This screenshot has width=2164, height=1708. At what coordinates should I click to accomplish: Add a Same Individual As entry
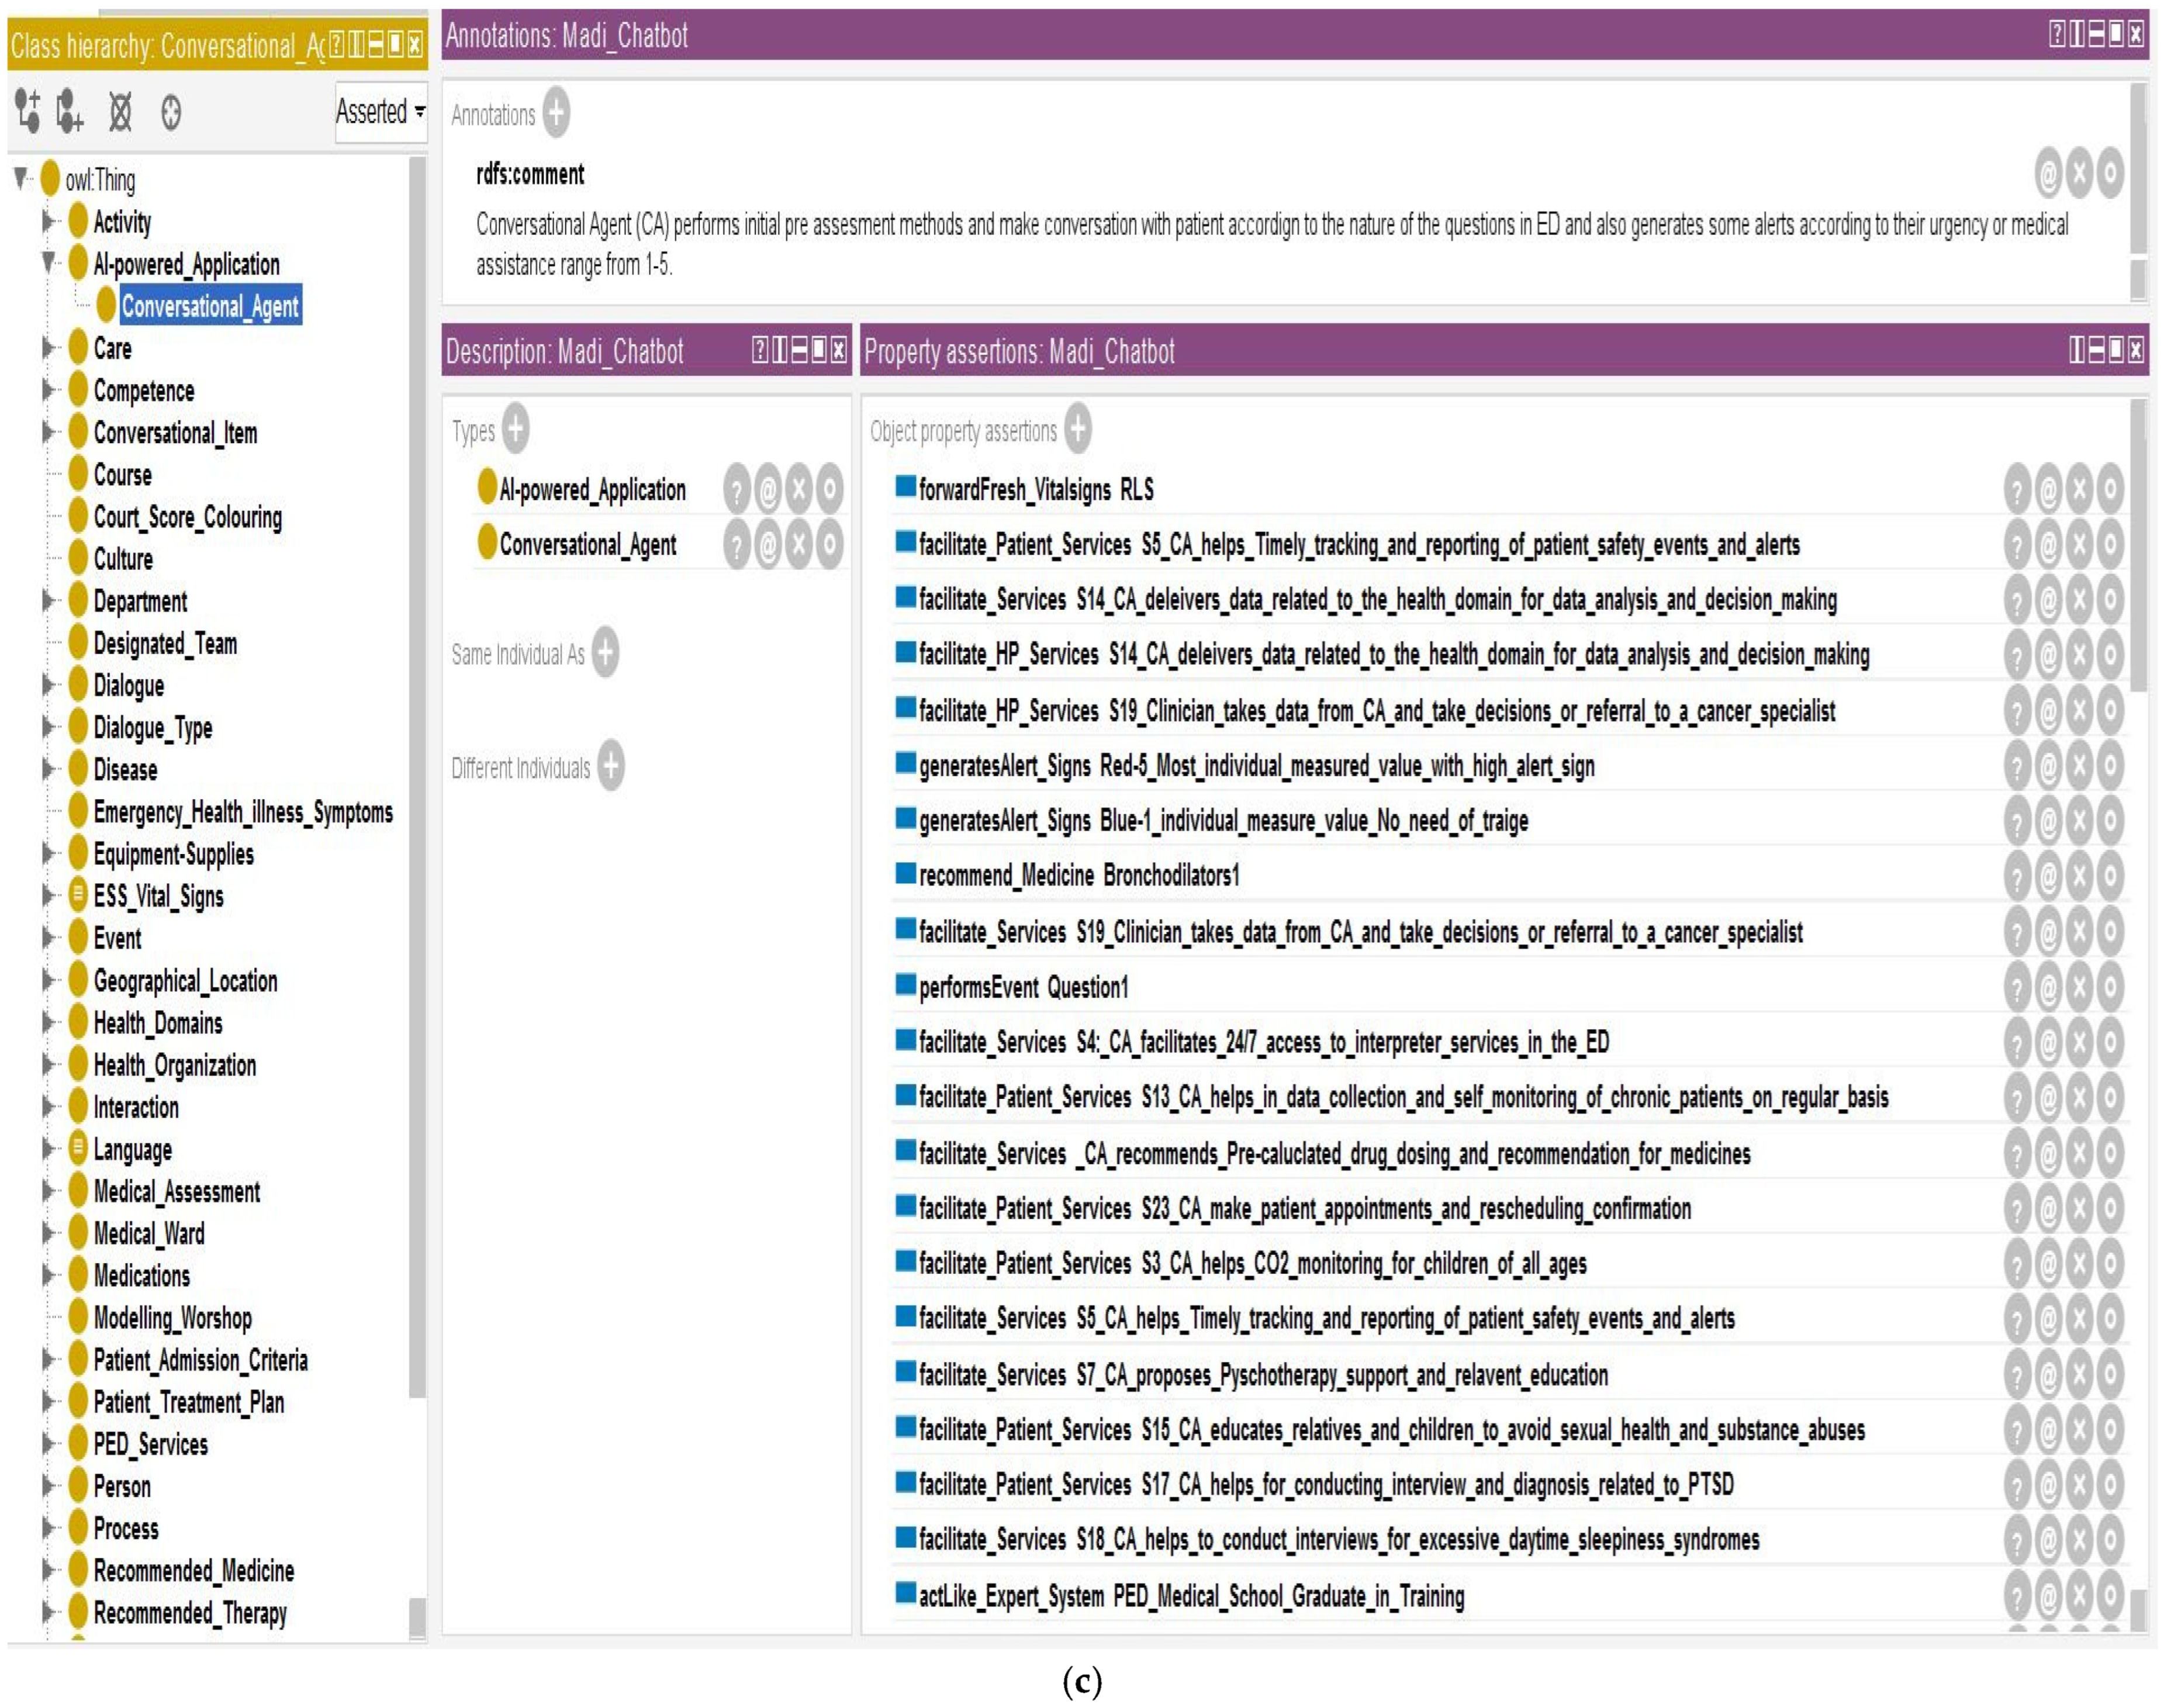605,653
